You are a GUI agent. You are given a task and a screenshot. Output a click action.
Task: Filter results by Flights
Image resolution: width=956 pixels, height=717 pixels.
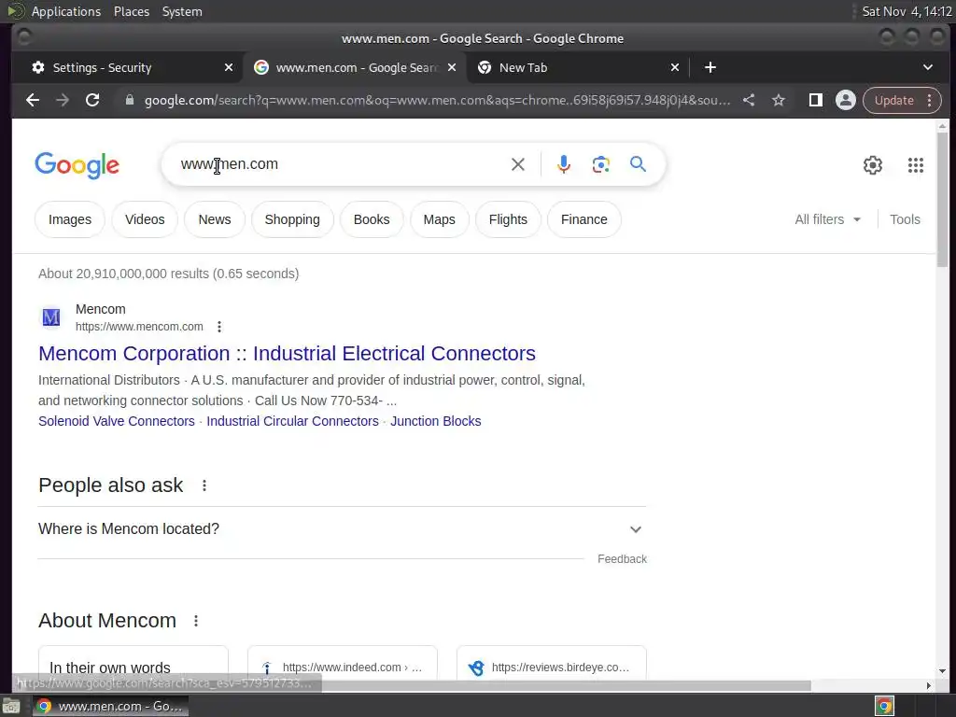(508, 219)
